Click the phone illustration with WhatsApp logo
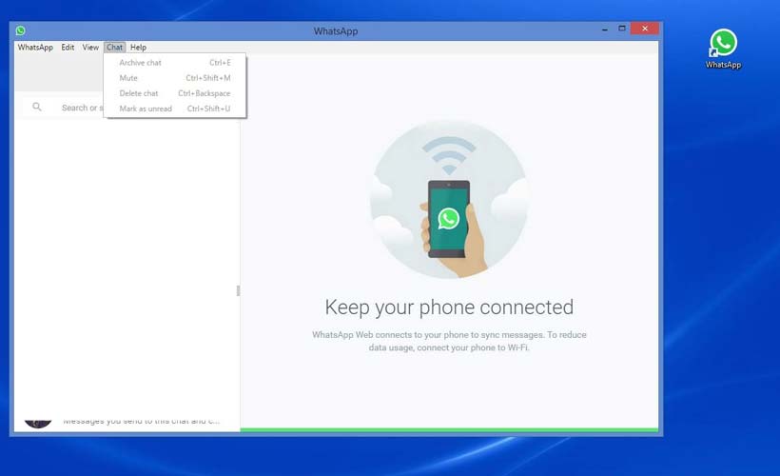This screenshot has height=476, width=780. click(x=449, y=199)
